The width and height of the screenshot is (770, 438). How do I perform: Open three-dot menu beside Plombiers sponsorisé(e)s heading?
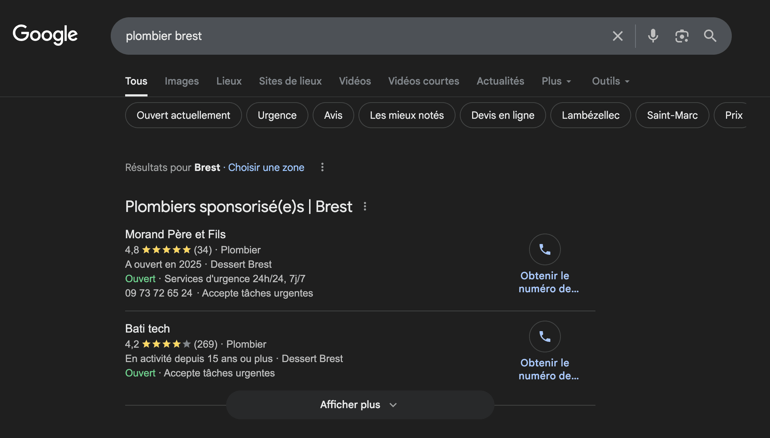click(x=365, y=206)
